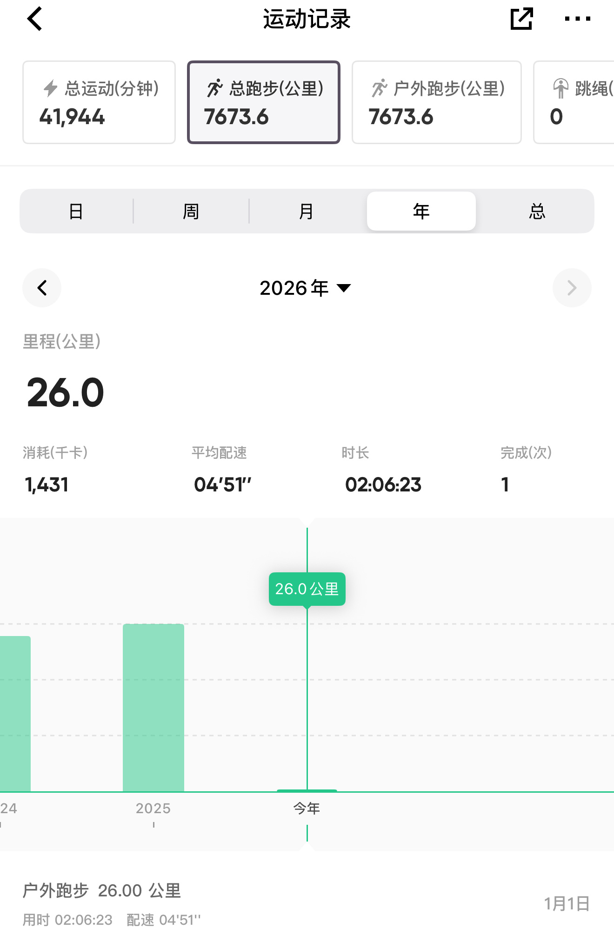Select the 跳绳 stat card
This screenshot has height=948, width=614.
574,102
